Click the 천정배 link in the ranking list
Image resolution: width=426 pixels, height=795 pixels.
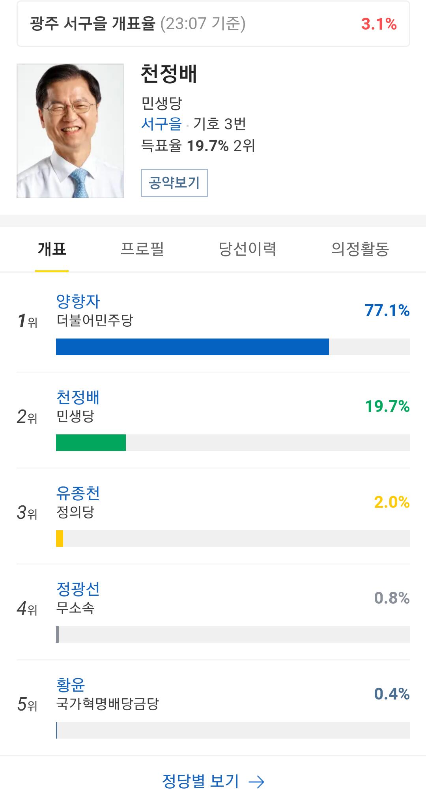78,398
